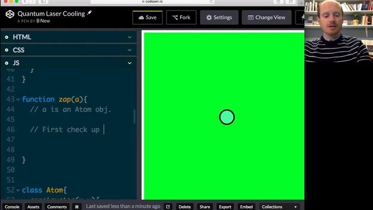The height and width of the screenshot is (210, 373).
Task: Place cursor on '// First check up' line
Action: click(x=65, y=129)
